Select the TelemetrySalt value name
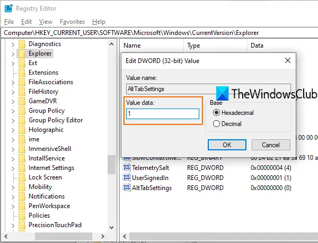 (151, 168)
